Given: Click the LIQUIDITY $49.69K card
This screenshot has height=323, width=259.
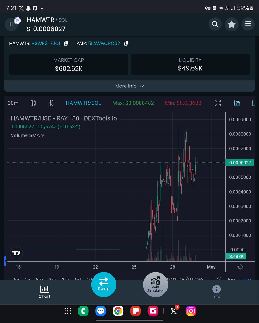Looking at the screenshot, I should (x=190, y=65).
